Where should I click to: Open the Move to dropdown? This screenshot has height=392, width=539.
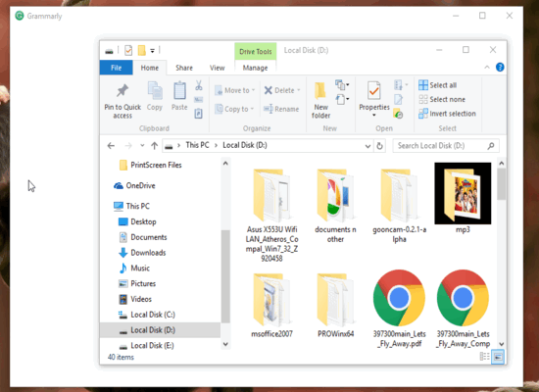pyautogui.click(x=235, y=90)
